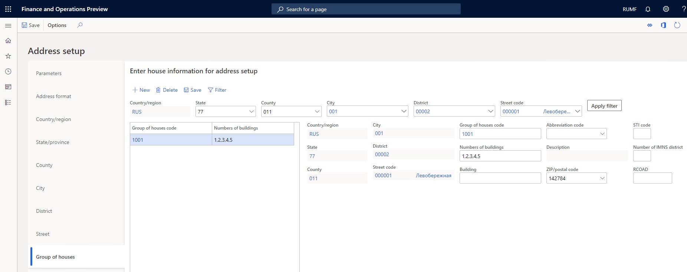This screenshot has height=272, width=687.
Task: Switch to the County tab
Action: click(x=44, y=165)
